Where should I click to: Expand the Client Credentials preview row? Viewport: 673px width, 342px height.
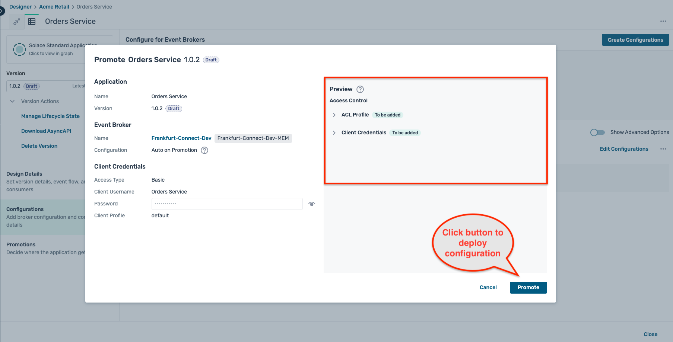pyautogui.click(x=334, y=133)
